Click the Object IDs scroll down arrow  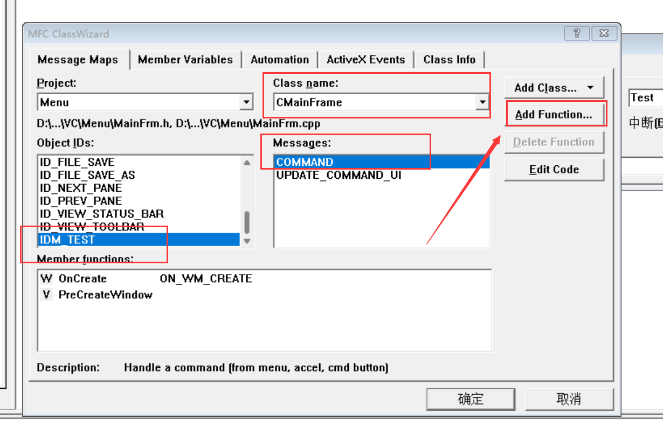pos(247,241)
